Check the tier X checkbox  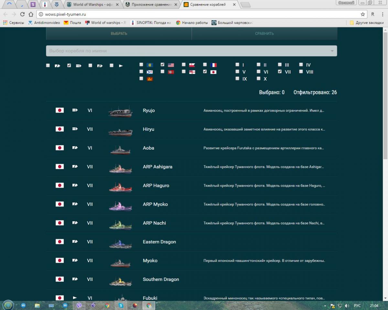coord(258,78)
